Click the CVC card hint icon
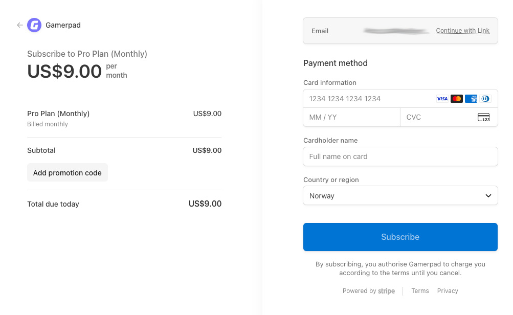 click(483, 118)
